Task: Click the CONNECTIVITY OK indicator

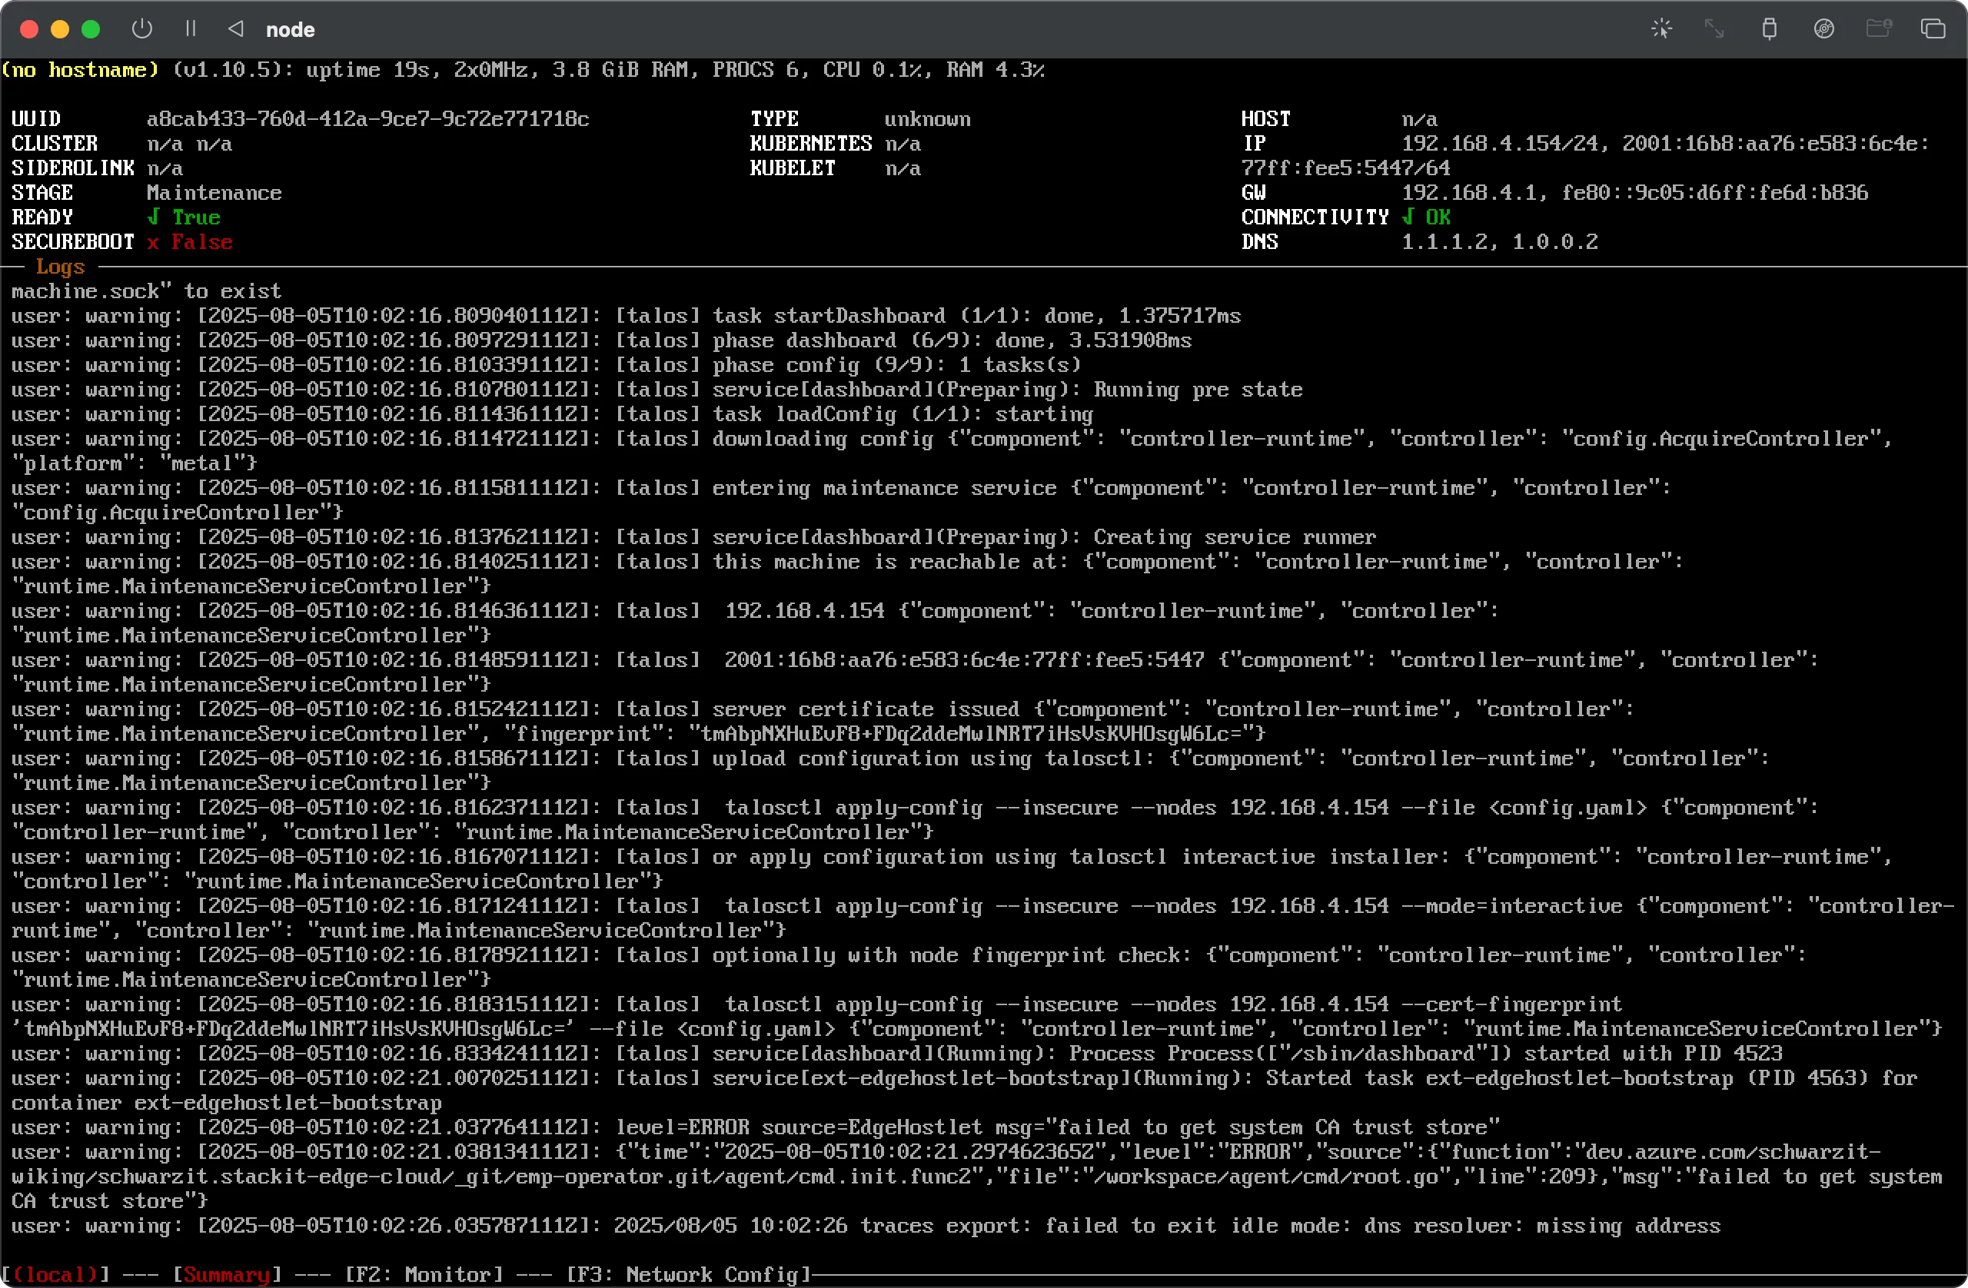Action: [x=1428, y=217]
